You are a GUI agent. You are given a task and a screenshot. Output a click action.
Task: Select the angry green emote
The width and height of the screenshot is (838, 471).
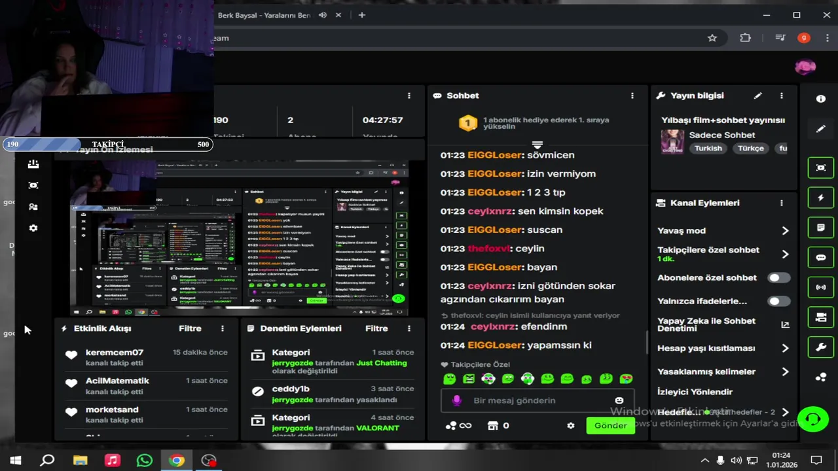[x=469, y=379]
